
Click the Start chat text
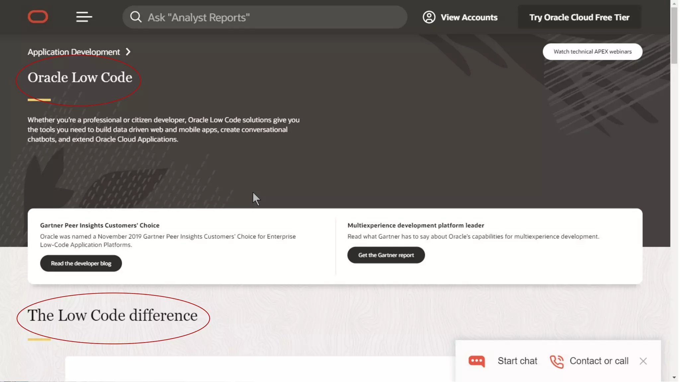tap(517, 361)
